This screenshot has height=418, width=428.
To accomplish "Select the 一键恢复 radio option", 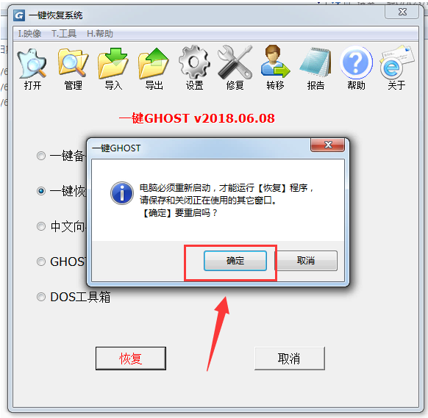I will (41, 191).
